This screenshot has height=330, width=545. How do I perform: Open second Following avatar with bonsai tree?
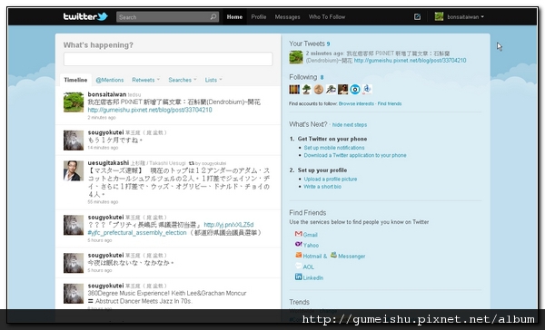pyautogui.click(x=306, y=90)
